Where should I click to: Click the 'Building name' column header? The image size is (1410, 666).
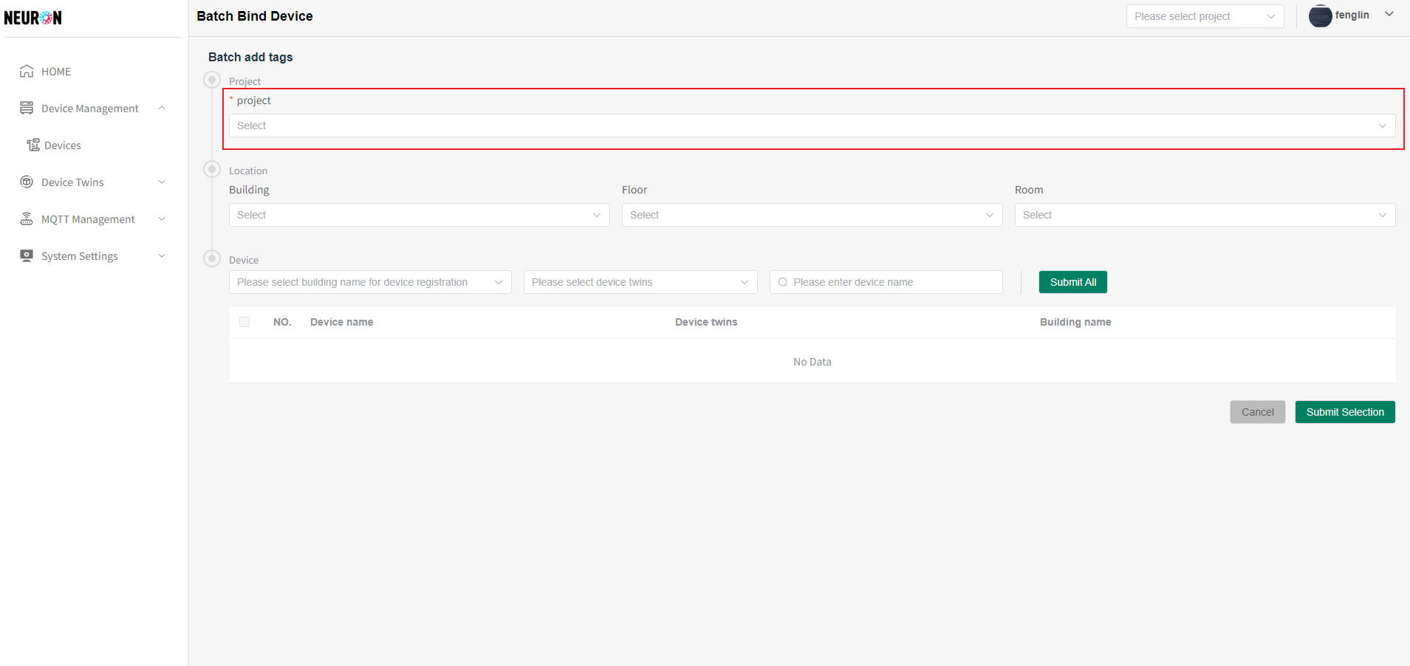coord(1075,322)
